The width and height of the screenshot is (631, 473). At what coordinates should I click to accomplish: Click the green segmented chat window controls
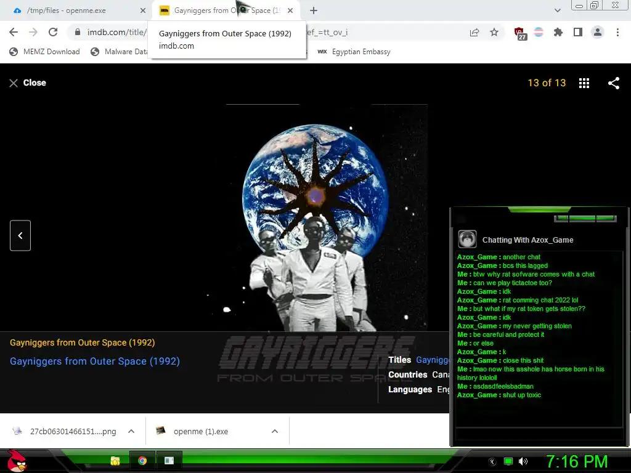pos(585,219)
